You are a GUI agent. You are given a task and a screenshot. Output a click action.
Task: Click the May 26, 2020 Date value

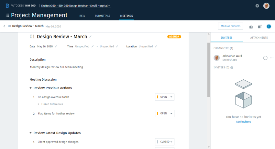(45, 46)
